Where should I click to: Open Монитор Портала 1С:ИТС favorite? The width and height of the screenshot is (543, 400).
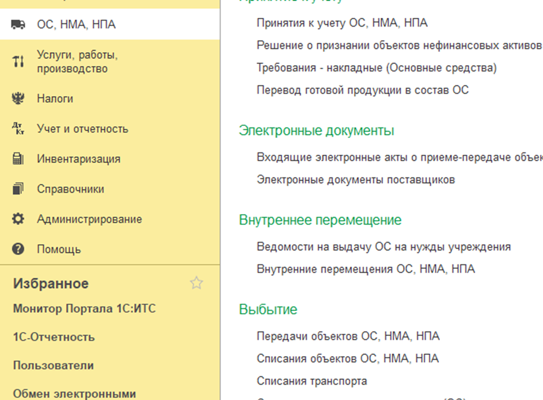[x=85, y=308]
